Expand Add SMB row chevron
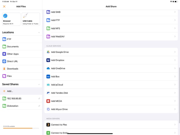The height and width of the screenshot is (135, 180). tap(175, 12)
